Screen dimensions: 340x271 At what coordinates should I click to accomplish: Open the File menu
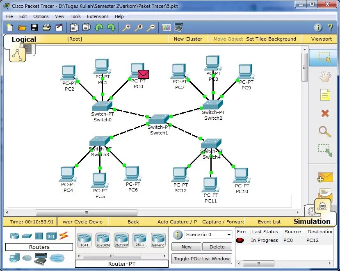[9, 16]
